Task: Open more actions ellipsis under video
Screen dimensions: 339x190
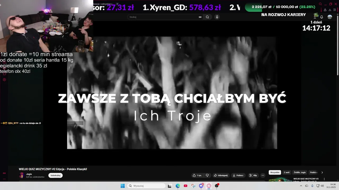Action: [x=263, y=175]
